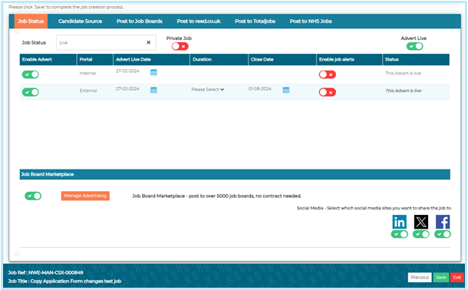This screenshot has height=290, width=468.
Task: Click the Manage Advertising button
Action: tap(85, 196)
